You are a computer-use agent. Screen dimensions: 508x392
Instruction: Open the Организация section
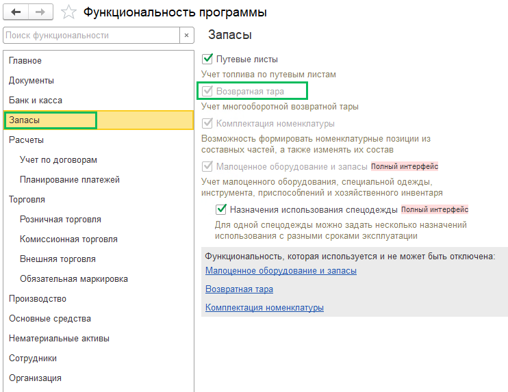pos(99,378)
